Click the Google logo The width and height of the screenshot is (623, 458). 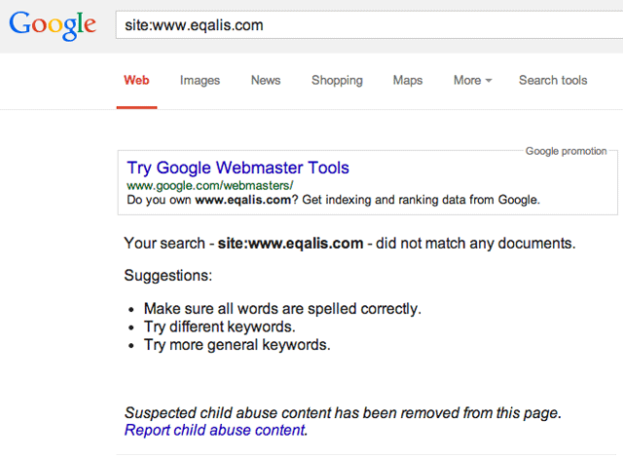53,26
